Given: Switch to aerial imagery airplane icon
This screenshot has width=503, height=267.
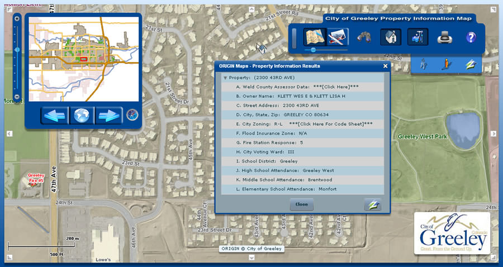Looking at the screenshot, I should pos(338,37).
